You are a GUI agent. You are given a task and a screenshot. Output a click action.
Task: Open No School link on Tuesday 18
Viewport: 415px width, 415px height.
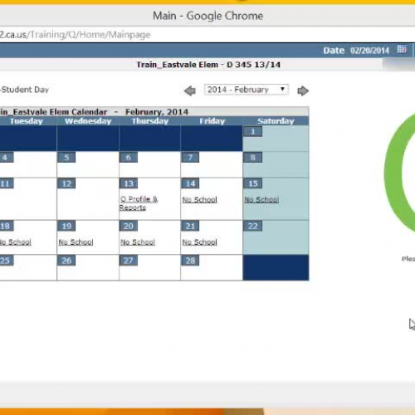pos(15,242)
